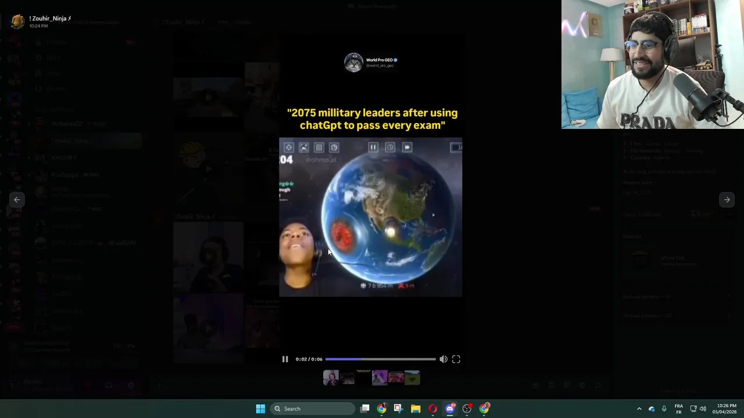Viewport: 744px width, 418px height.
Task: Open the first Chrome icon in the taskbar
Action: point(381,409)
